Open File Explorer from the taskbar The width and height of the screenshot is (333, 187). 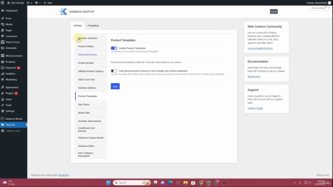(x=186, y=183)
